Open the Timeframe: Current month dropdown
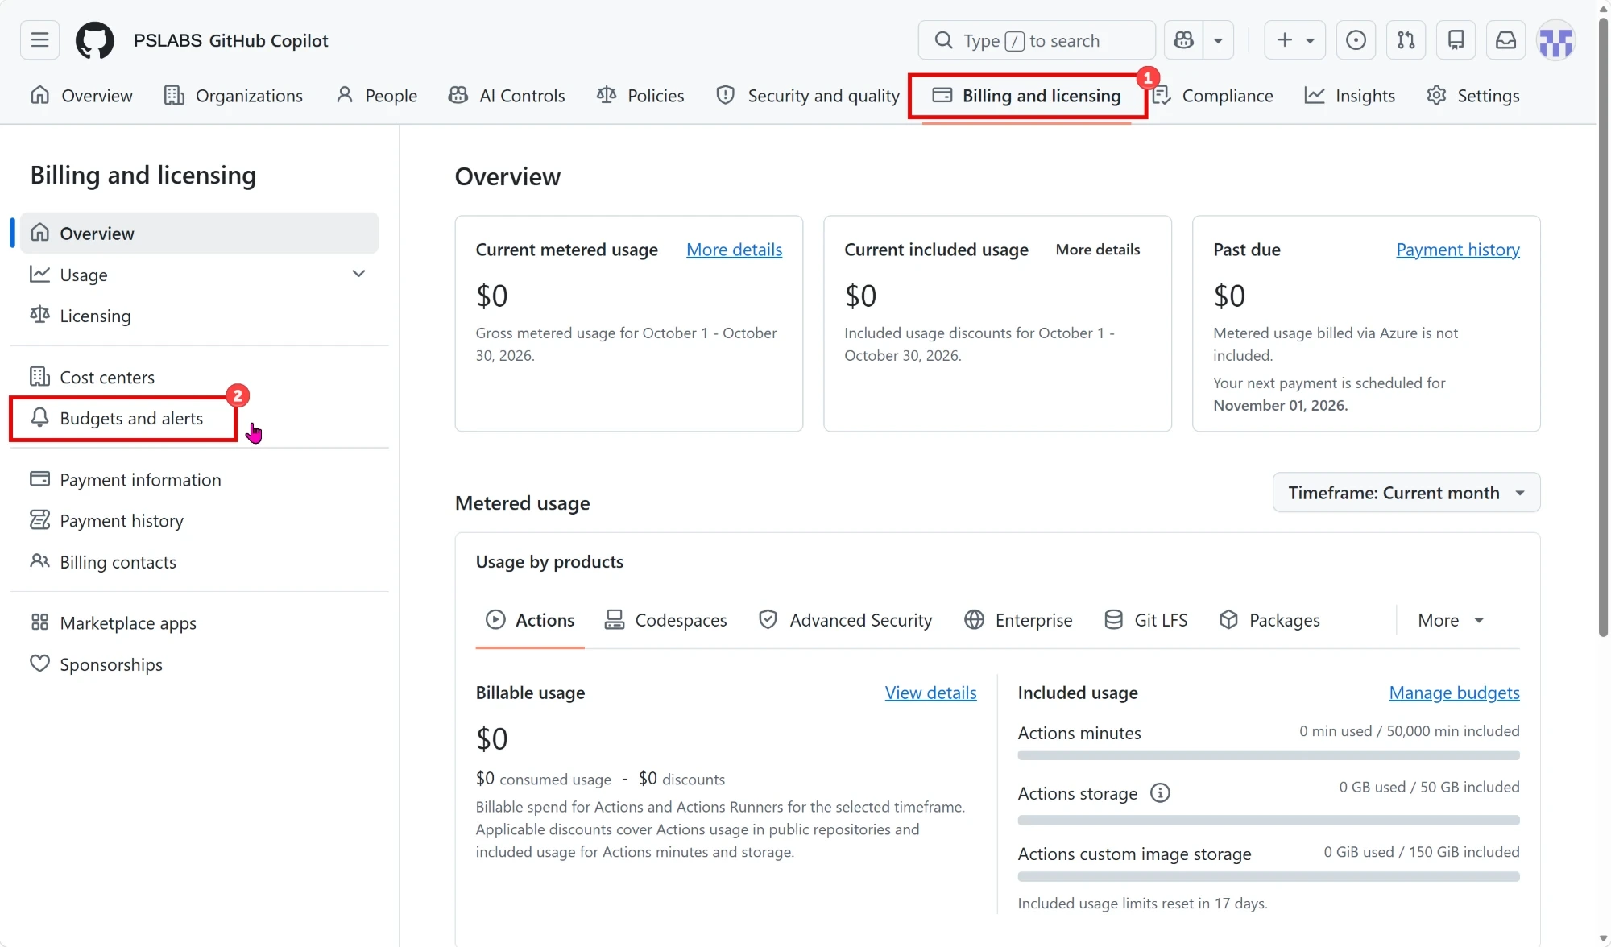 click(x=1406, y=492)
